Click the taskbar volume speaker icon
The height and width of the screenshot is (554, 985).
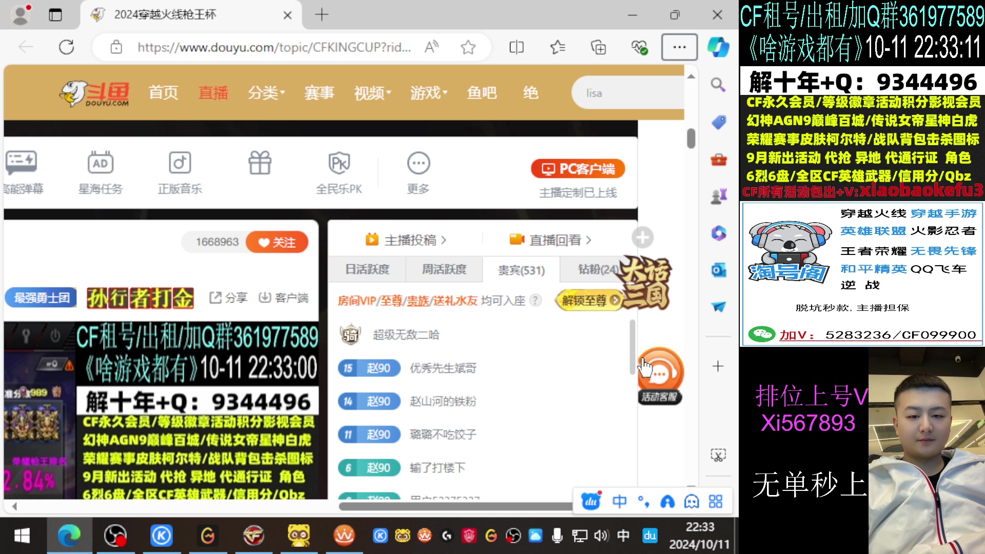coord(600,536)
